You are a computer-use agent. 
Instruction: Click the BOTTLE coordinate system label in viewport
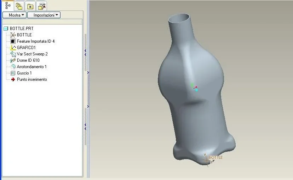215,157
